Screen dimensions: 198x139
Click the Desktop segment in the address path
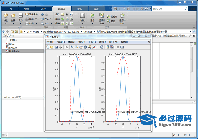click(88, 31)
